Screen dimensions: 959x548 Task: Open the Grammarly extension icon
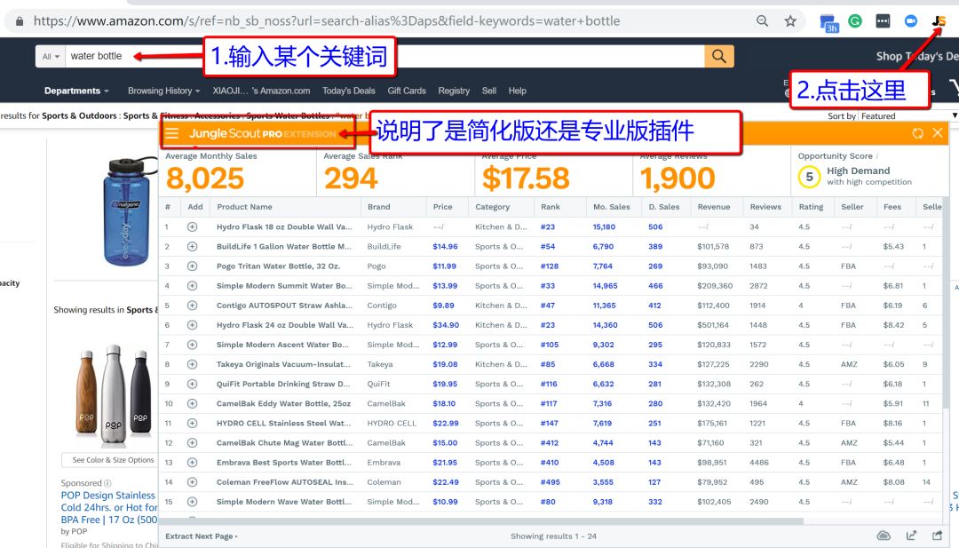pyautogui.click(x=855, y=21)
